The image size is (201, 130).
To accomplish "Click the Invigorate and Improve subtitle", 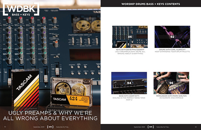I will pos(172,98).
